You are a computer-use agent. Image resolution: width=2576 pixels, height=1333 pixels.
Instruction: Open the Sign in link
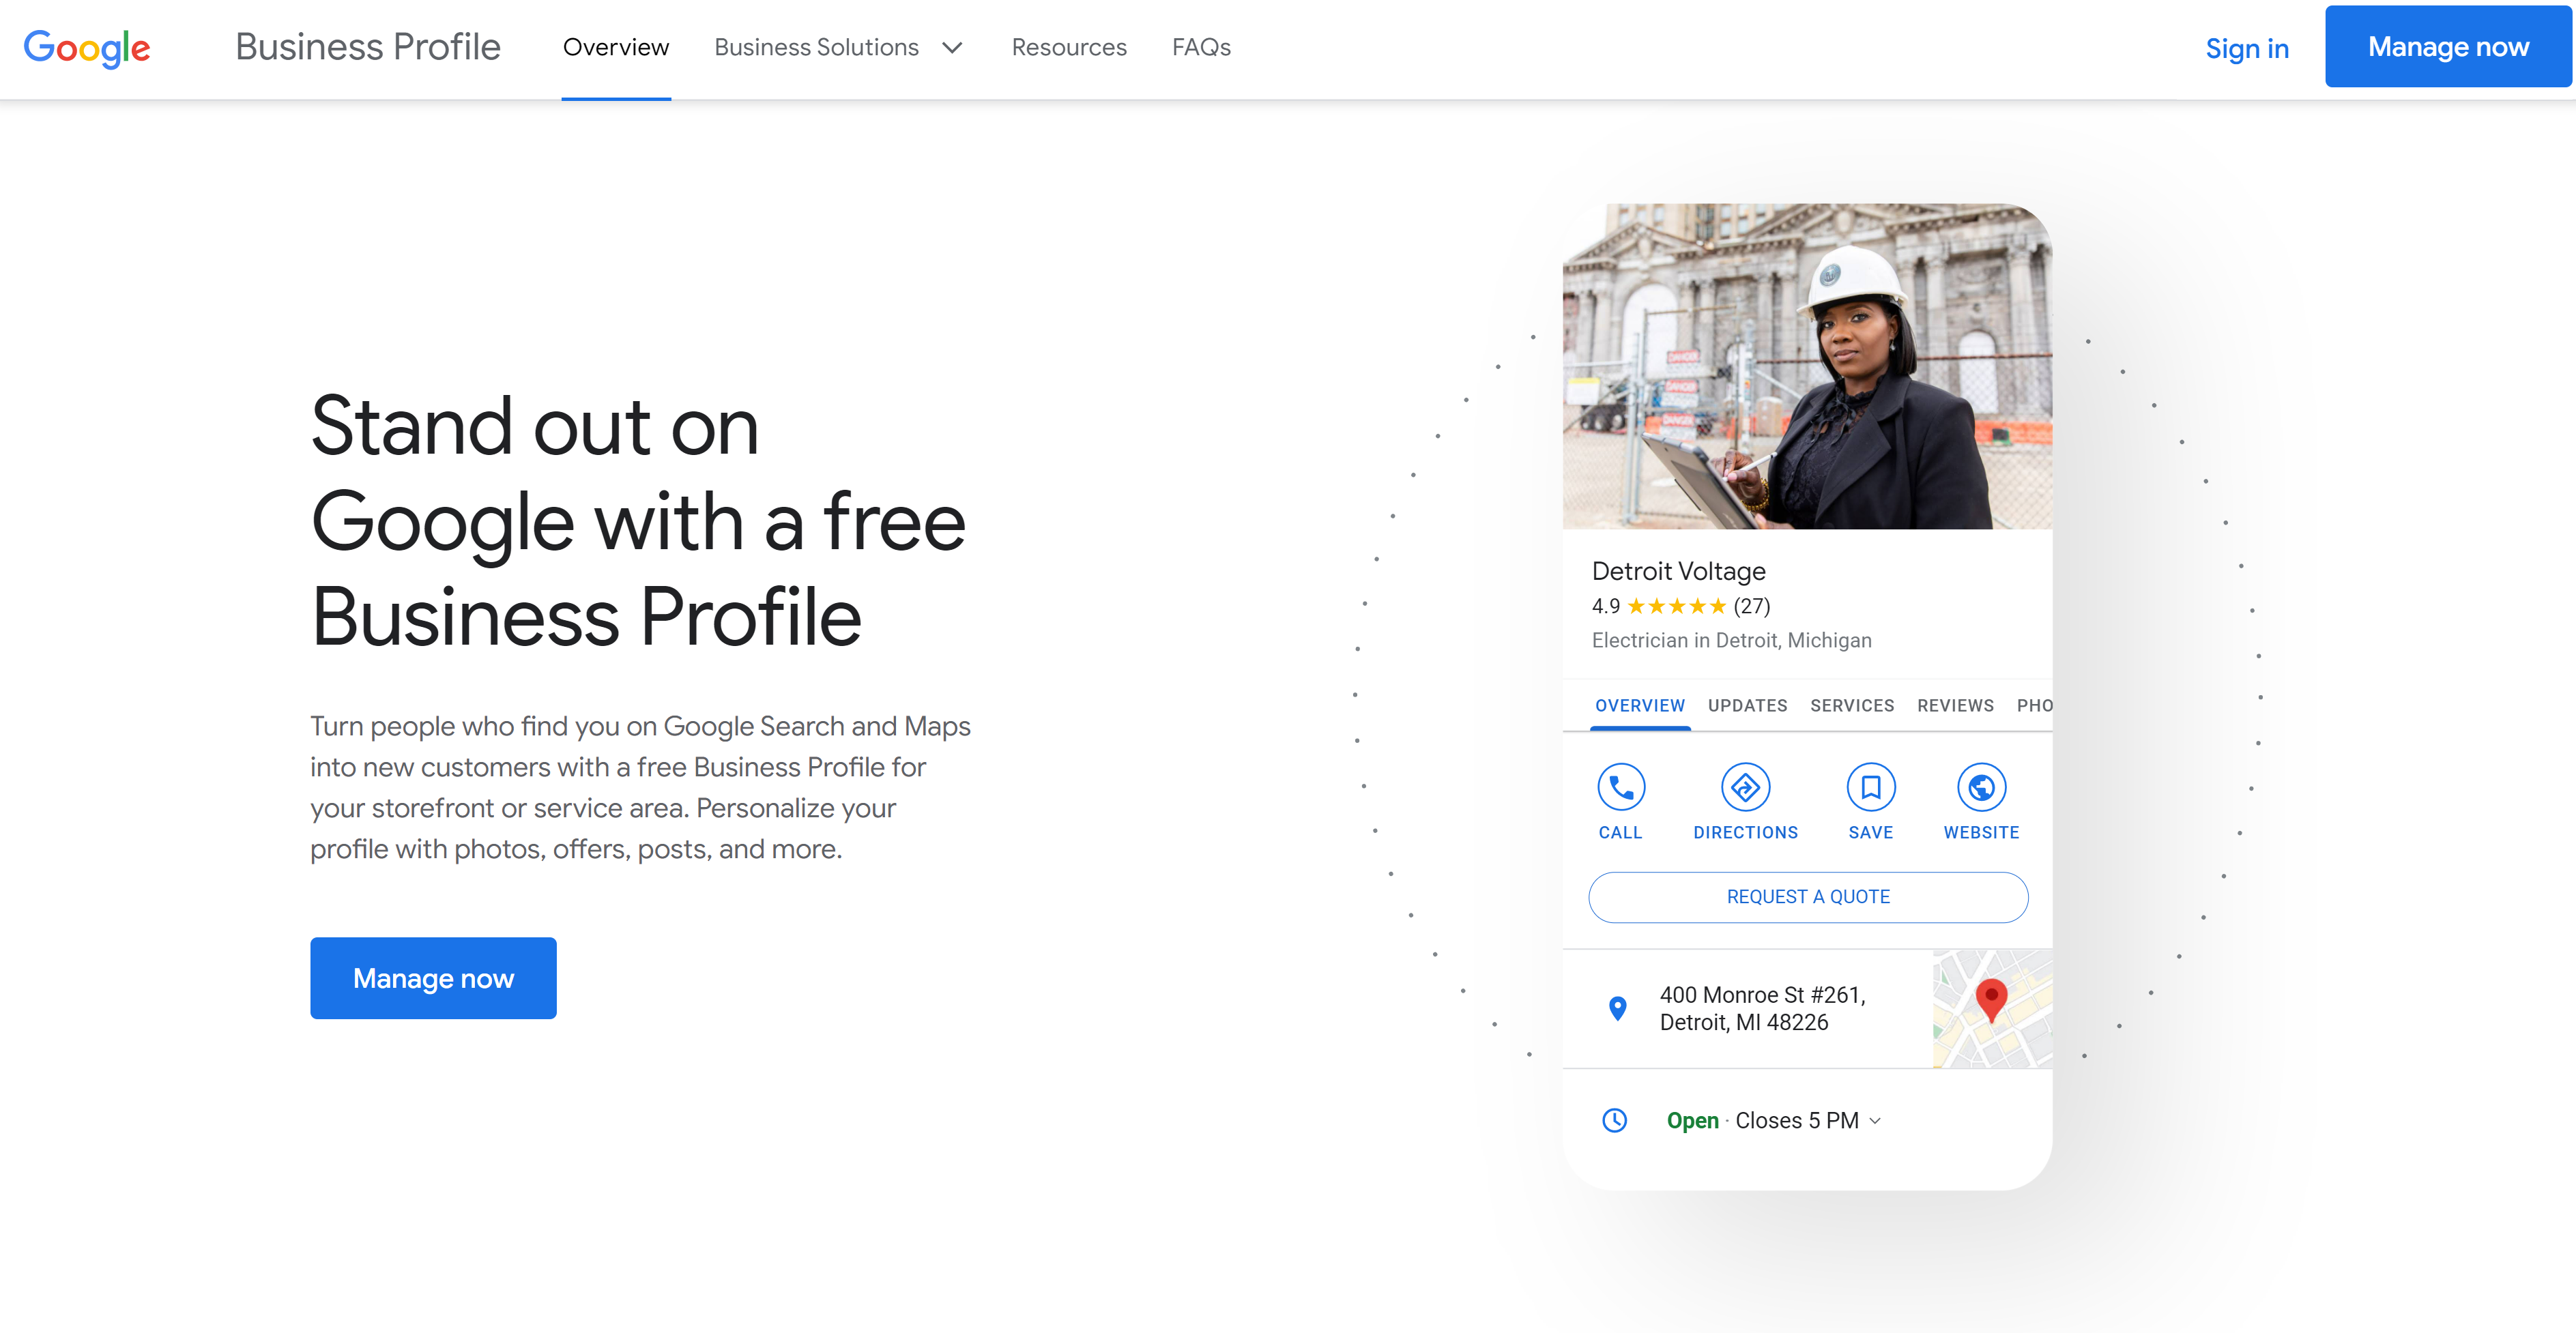2248,47
